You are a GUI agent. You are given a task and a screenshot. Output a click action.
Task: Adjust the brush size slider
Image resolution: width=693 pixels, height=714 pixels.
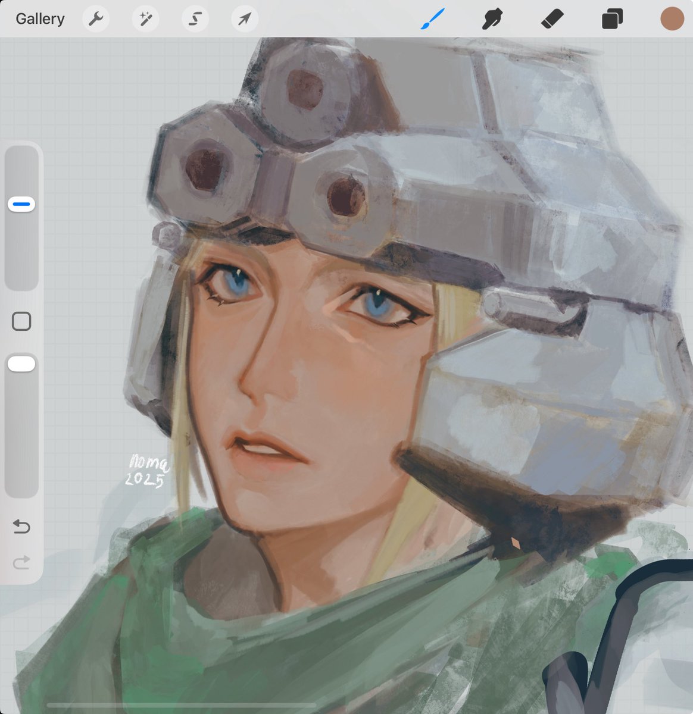pos(21,203)
